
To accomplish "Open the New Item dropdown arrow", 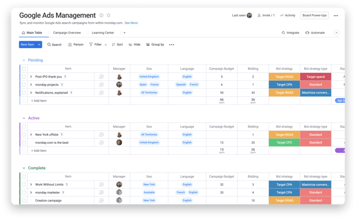I will (x=39, y=45).
